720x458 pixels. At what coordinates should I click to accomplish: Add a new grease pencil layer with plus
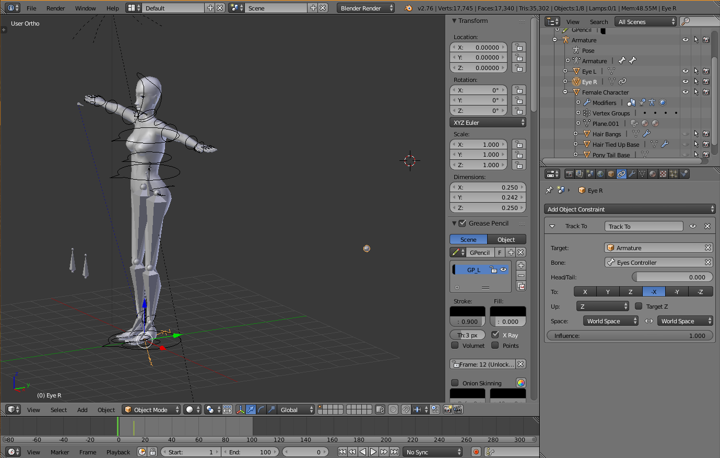click(x=521, y=265)
